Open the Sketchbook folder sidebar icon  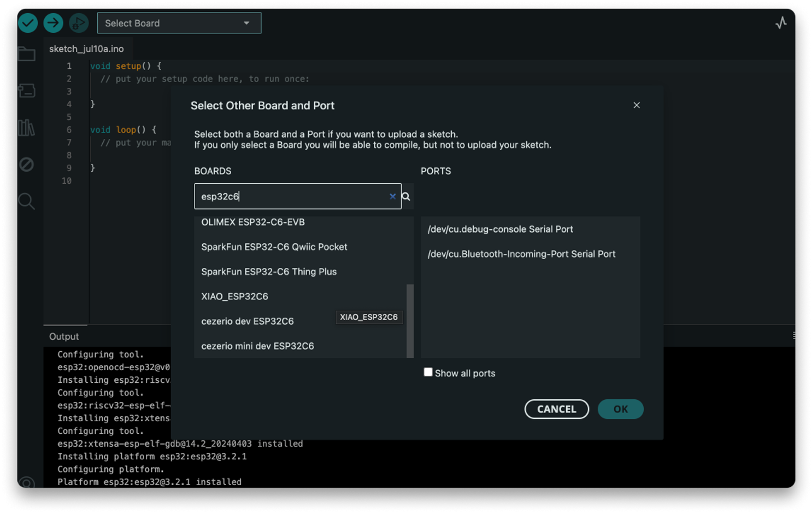click(26, 54)
